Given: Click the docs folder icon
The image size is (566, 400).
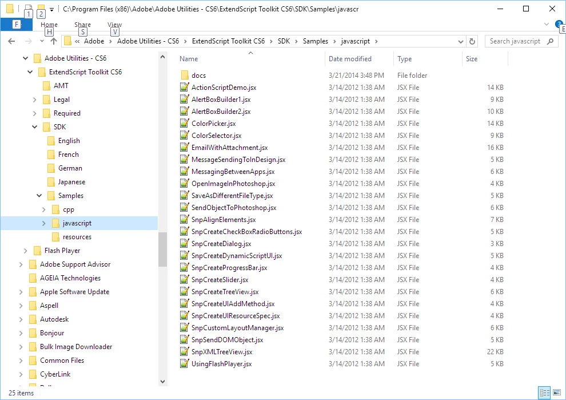Looking at the screenshot, I should [185, 75].
